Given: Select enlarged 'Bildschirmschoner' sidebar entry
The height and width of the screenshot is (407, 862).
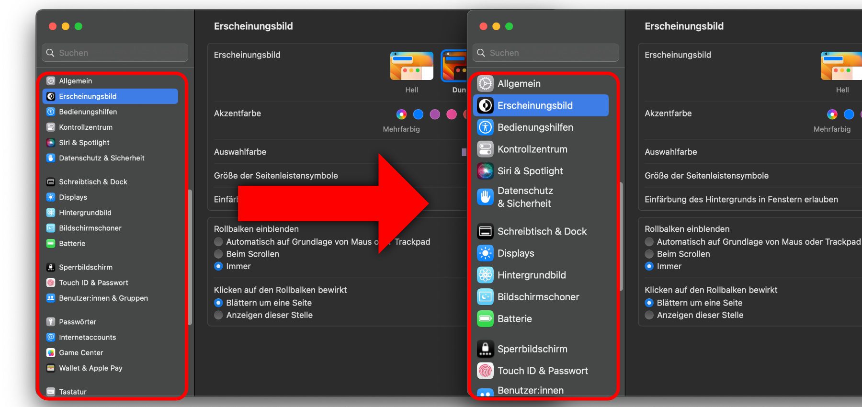Looking at the screenshot, I should (x=538, y=297).
